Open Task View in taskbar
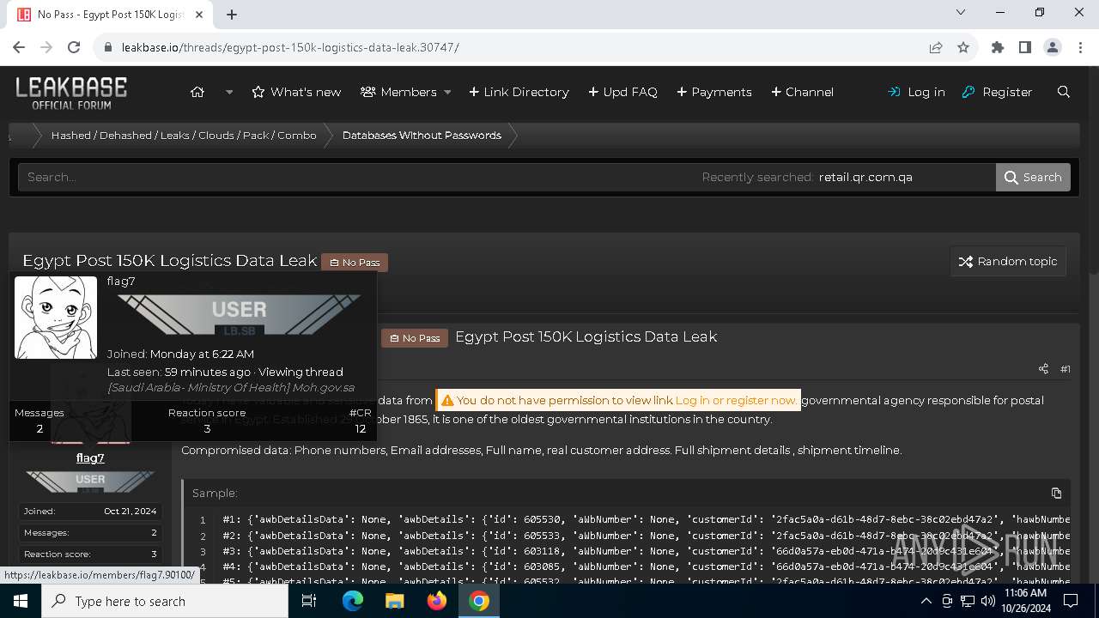This screenshot has height=618, width=1099. [x=309, y=601]
